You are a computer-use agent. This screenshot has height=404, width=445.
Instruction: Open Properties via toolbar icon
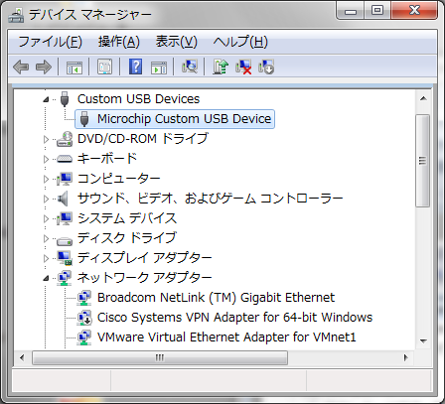click(x=105, y=67)
